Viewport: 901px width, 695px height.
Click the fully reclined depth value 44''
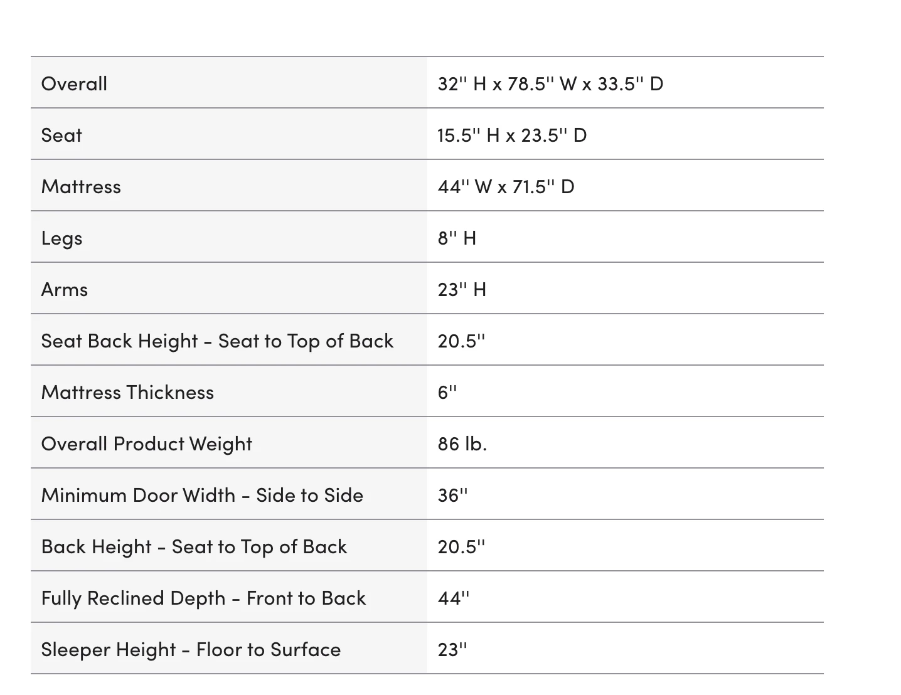pos(454,598)
